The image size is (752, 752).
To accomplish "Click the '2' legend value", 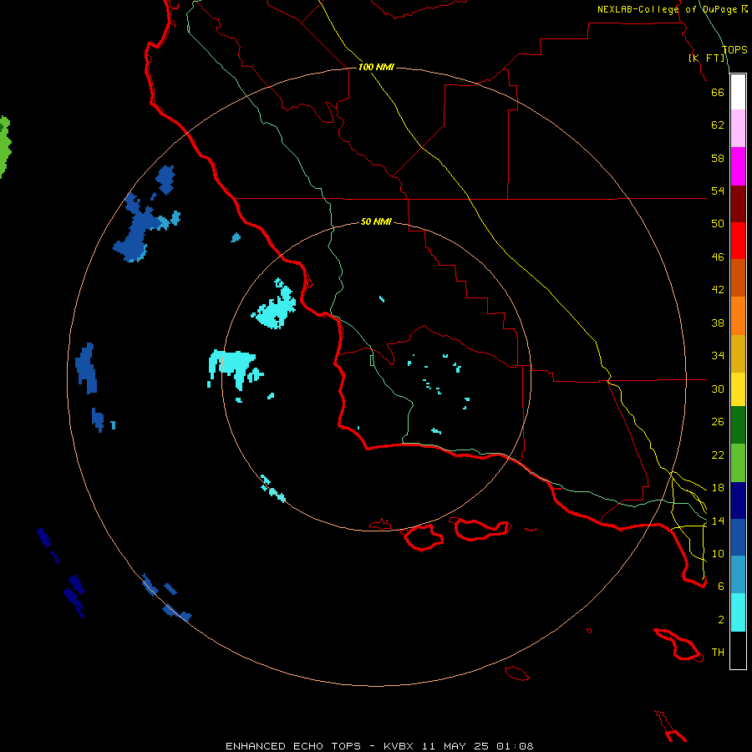I will (x=721, y=620).
